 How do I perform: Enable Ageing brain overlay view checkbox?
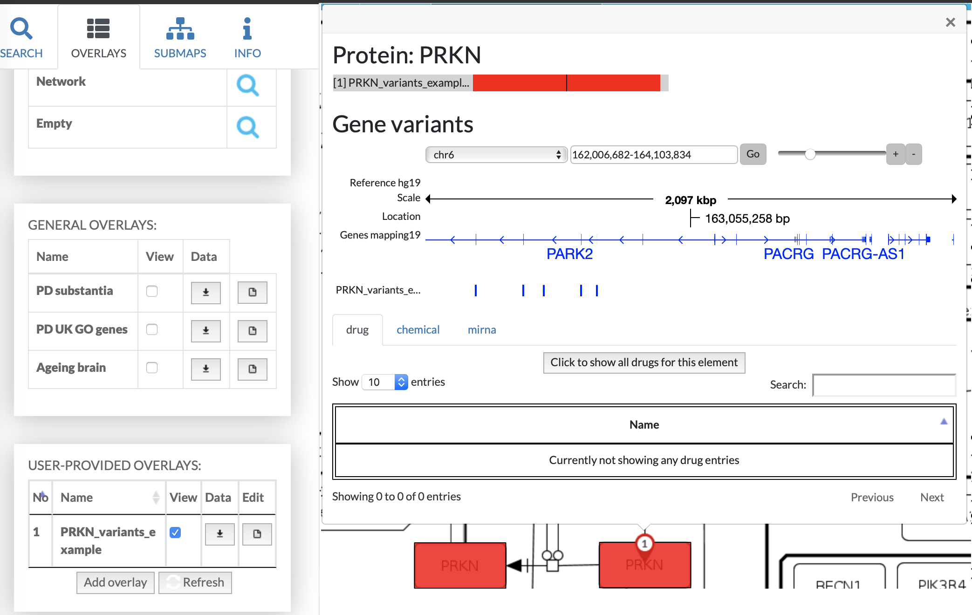tap(152, 368)
